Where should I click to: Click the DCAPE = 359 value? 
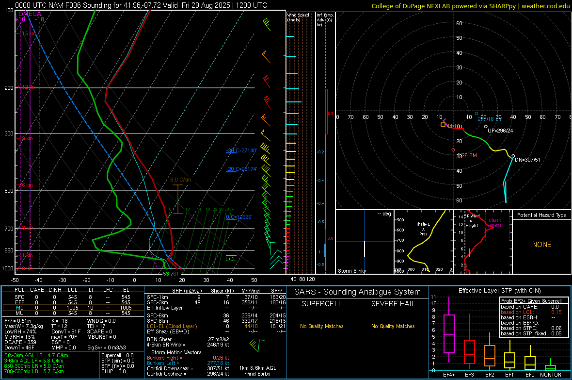20,342
